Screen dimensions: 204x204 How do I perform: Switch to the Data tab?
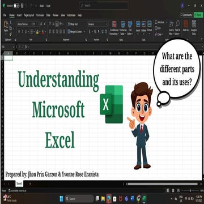48,15
